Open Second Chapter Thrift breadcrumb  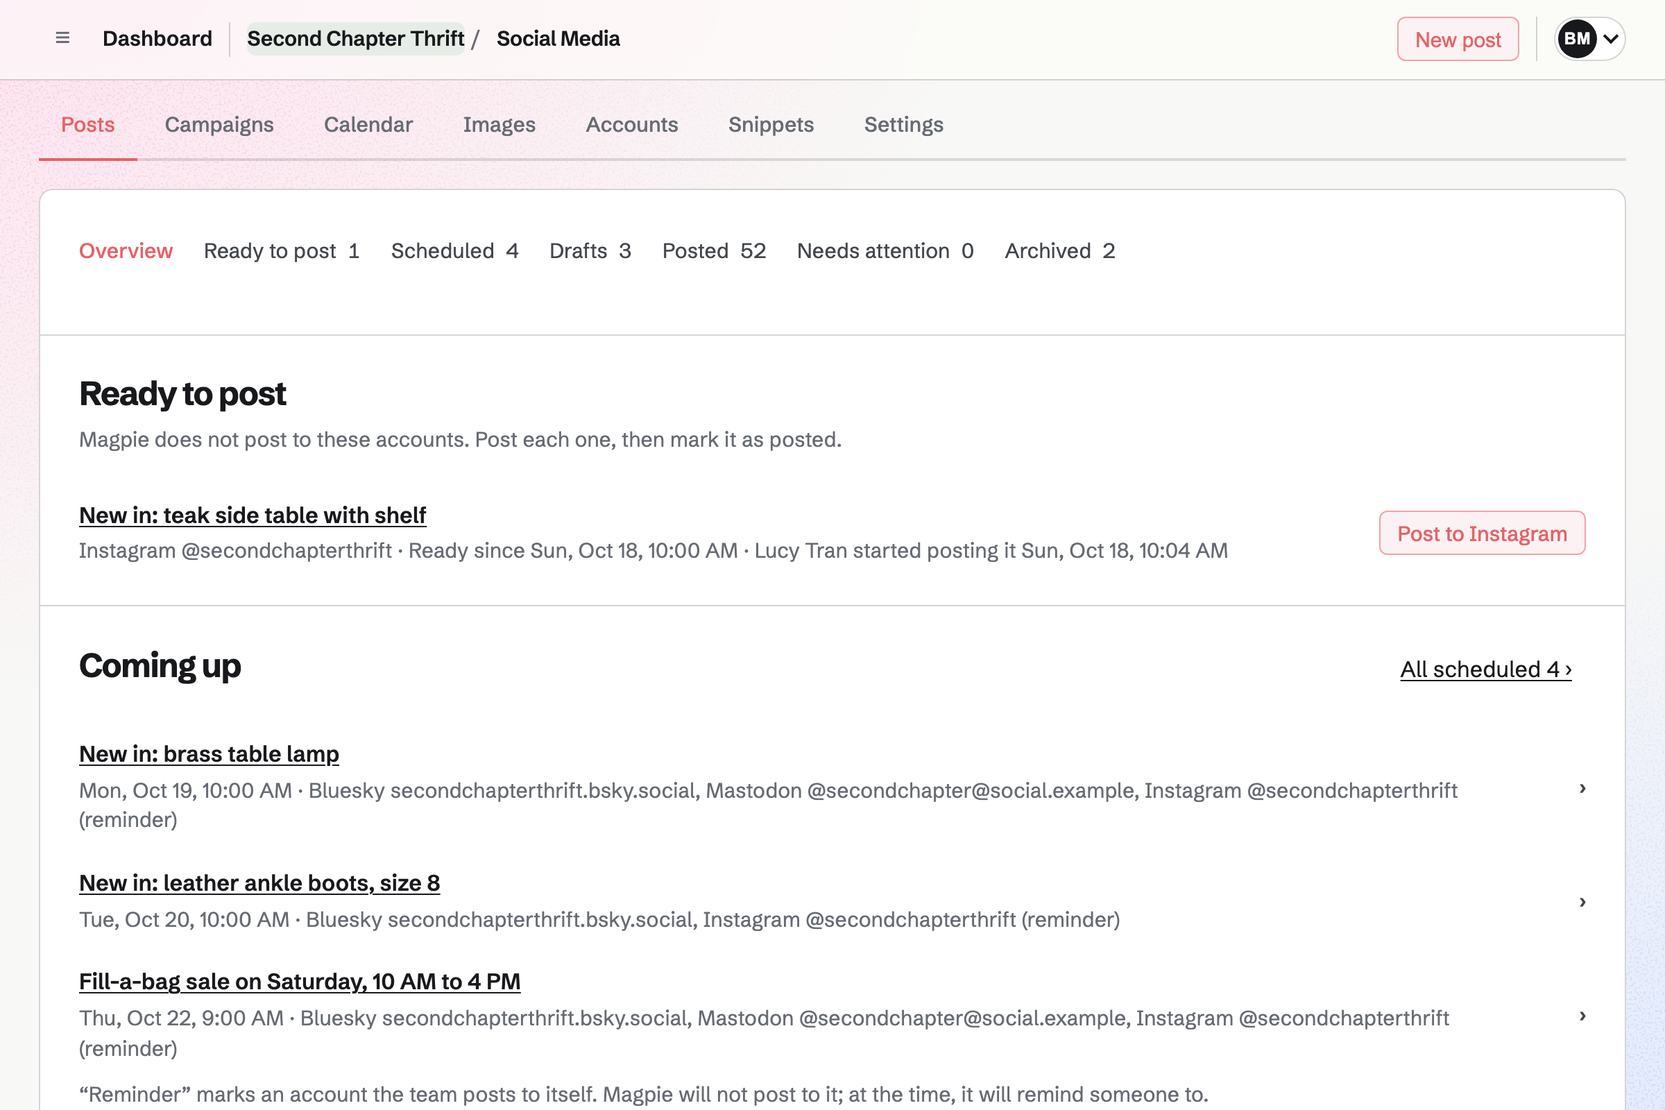(x=355, y=38)
